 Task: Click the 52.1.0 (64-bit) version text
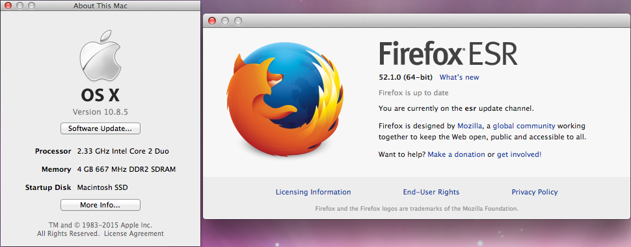[x=406, y=77]
